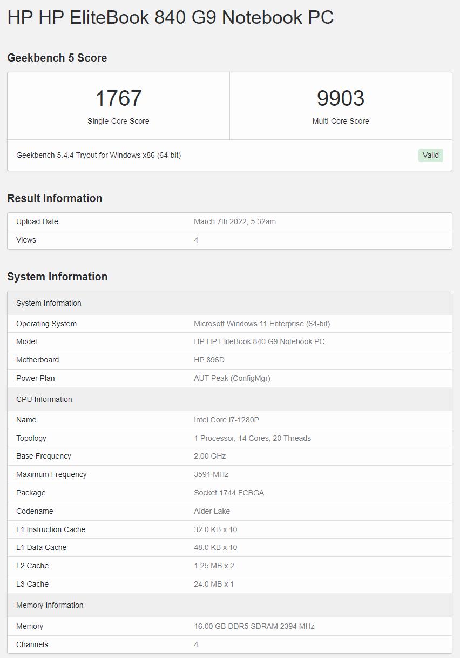Click the CPU Information section header
The height and width of the screenshot is (658, 460).
tap(44, 399)
